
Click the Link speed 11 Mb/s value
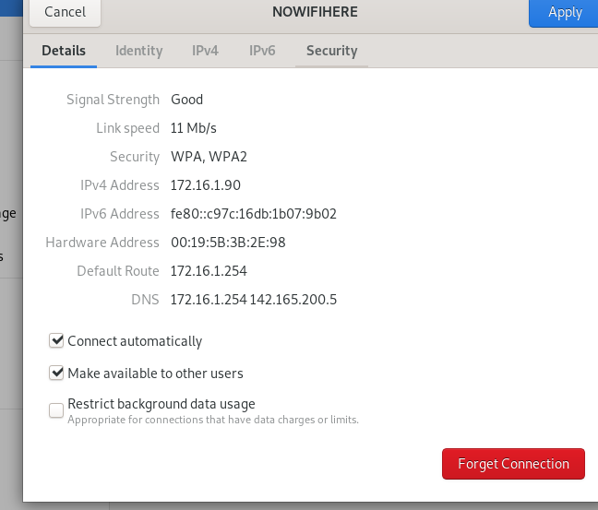pyautogui.click(x=194, y=128)
